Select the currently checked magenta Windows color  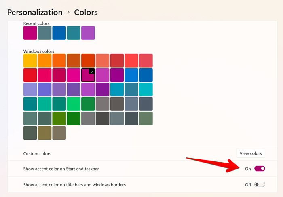click(88, 75)
